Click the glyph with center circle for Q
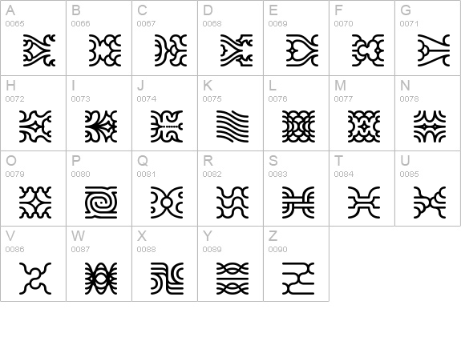The height and width of the screenshot is (337, 461). [x=167, y=203]
